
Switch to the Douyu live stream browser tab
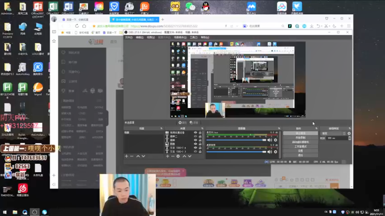[134, 20]
